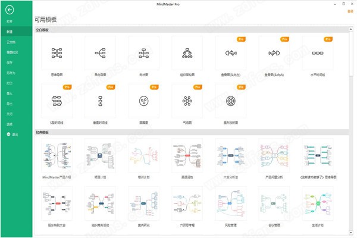Select the 六合分析法 analysis template
Viewport: 357px width, 238px height.
click(231, 155)
